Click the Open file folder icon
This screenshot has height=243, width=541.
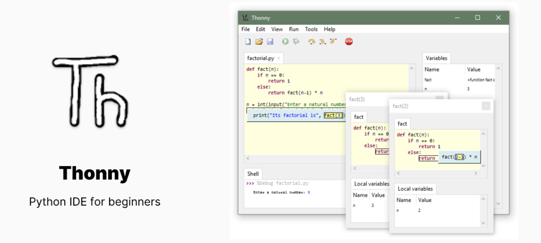[259, 42]
